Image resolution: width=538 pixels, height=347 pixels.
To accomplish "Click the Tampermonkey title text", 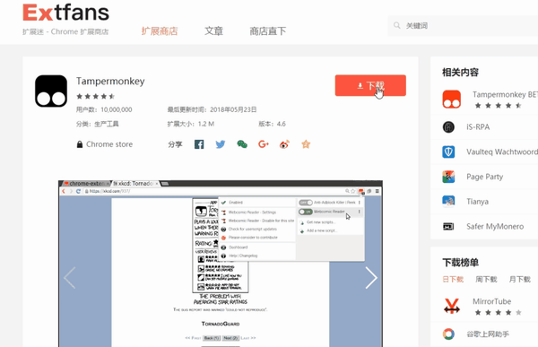I will [x=110, y=82].
